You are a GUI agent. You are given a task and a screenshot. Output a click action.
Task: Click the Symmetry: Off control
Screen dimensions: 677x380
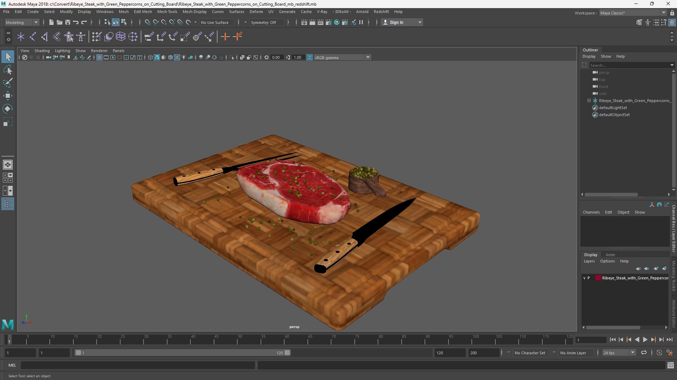point(266,23)
